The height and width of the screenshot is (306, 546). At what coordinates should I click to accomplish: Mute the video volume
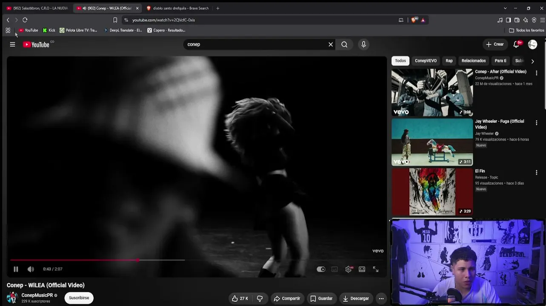[x=31, y=269]
